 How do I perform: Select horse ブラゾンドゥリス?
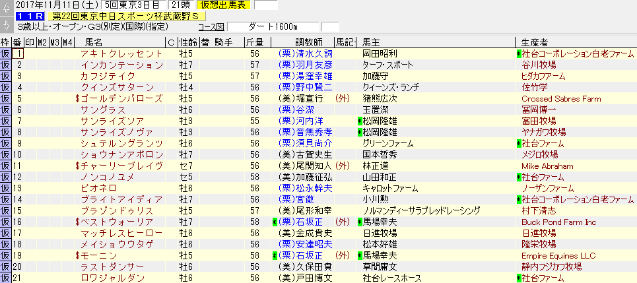[x=117, y=210]
